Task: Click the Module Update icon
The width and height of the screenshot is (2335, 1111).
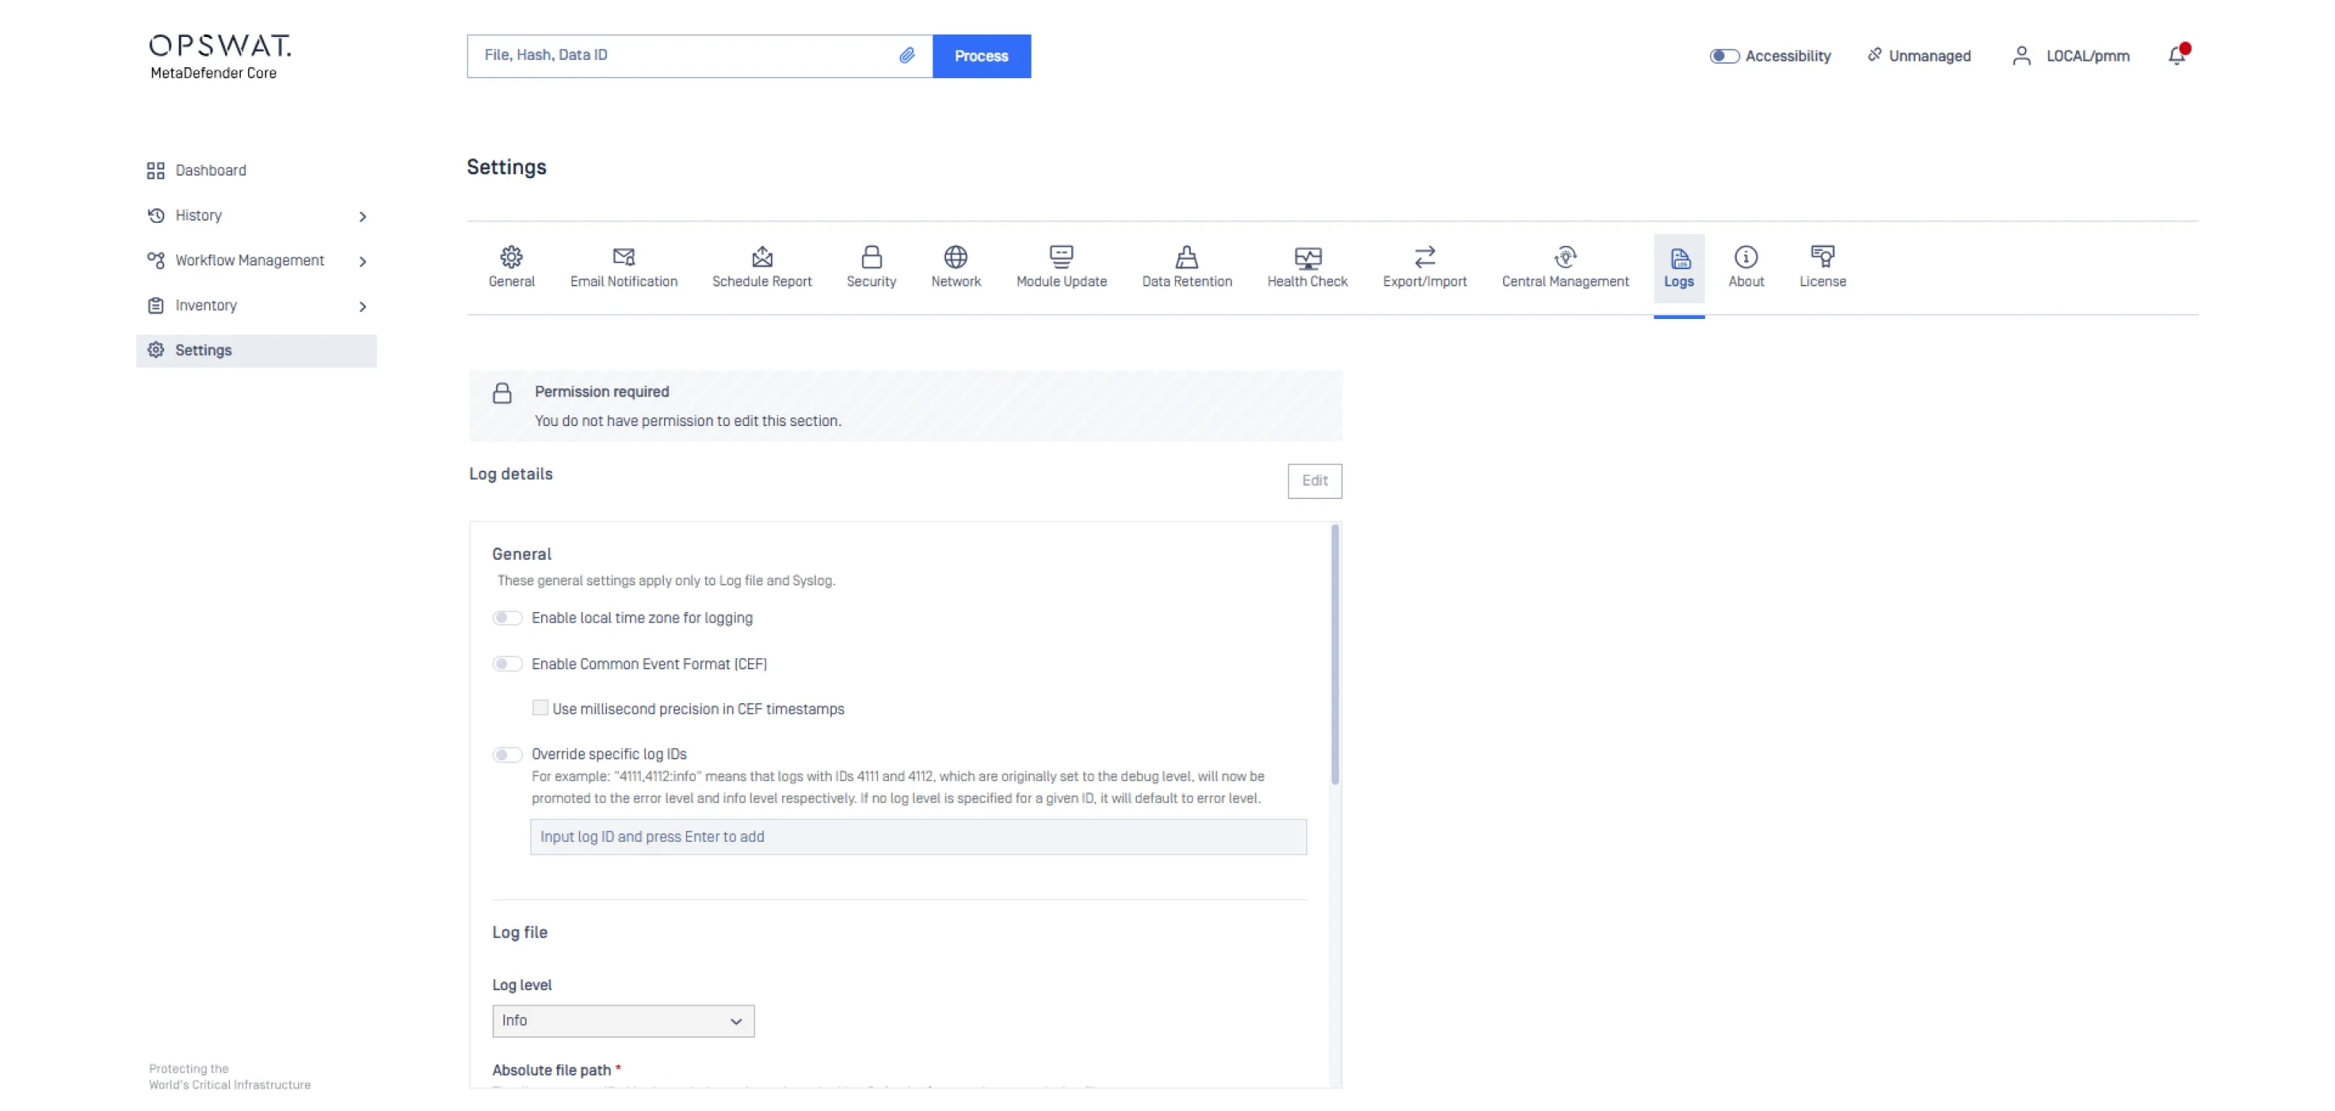Action: click(x=1060, y=257)
